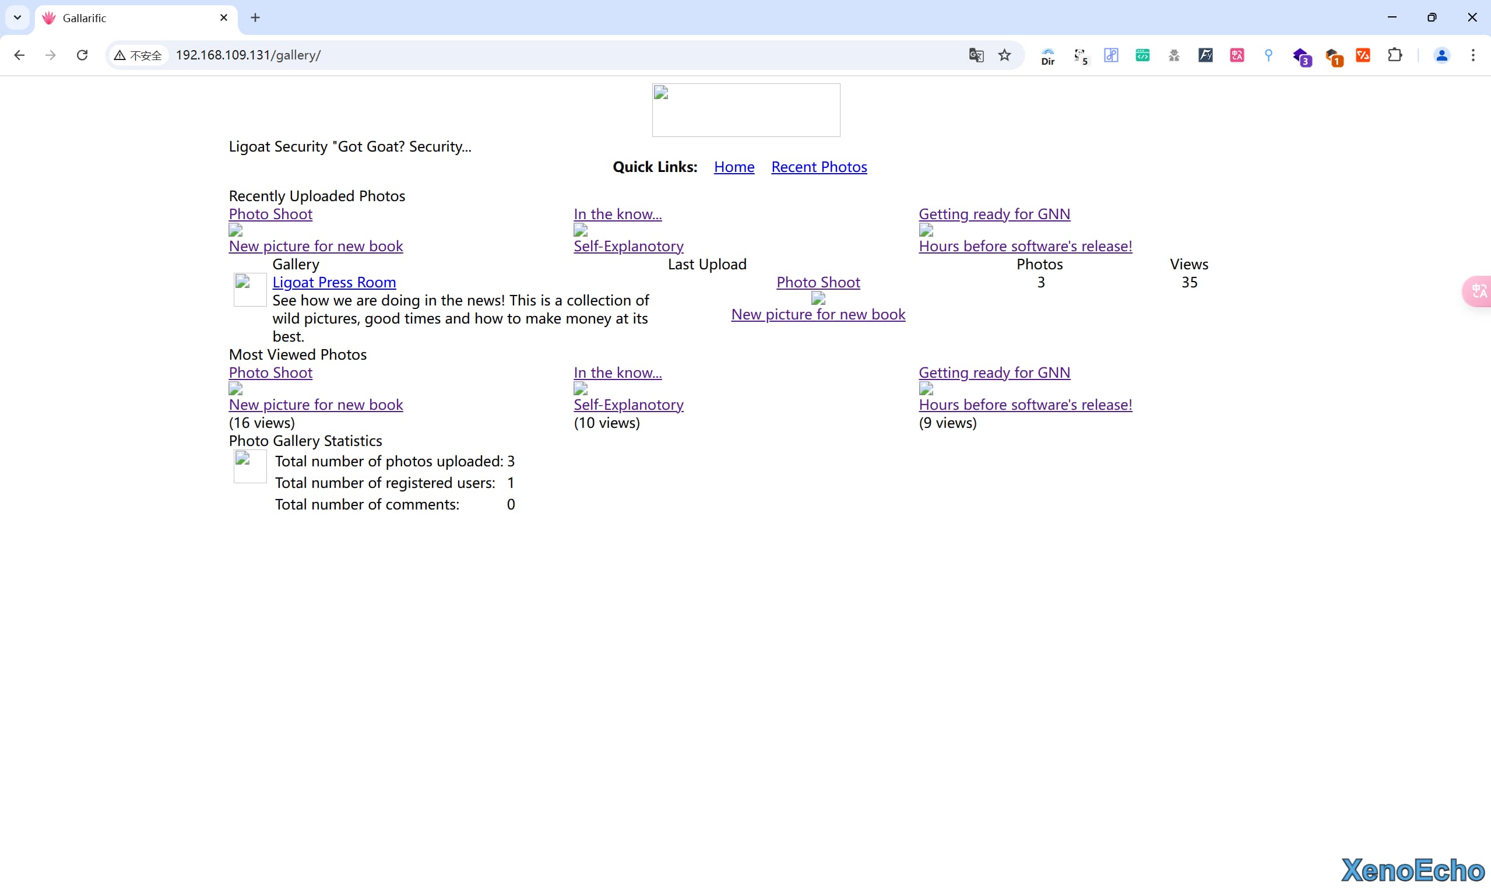This screenshot has height=889, width=1491.
Task: Open the Ligoat Press Room gallery link
Action: (333, 282)
